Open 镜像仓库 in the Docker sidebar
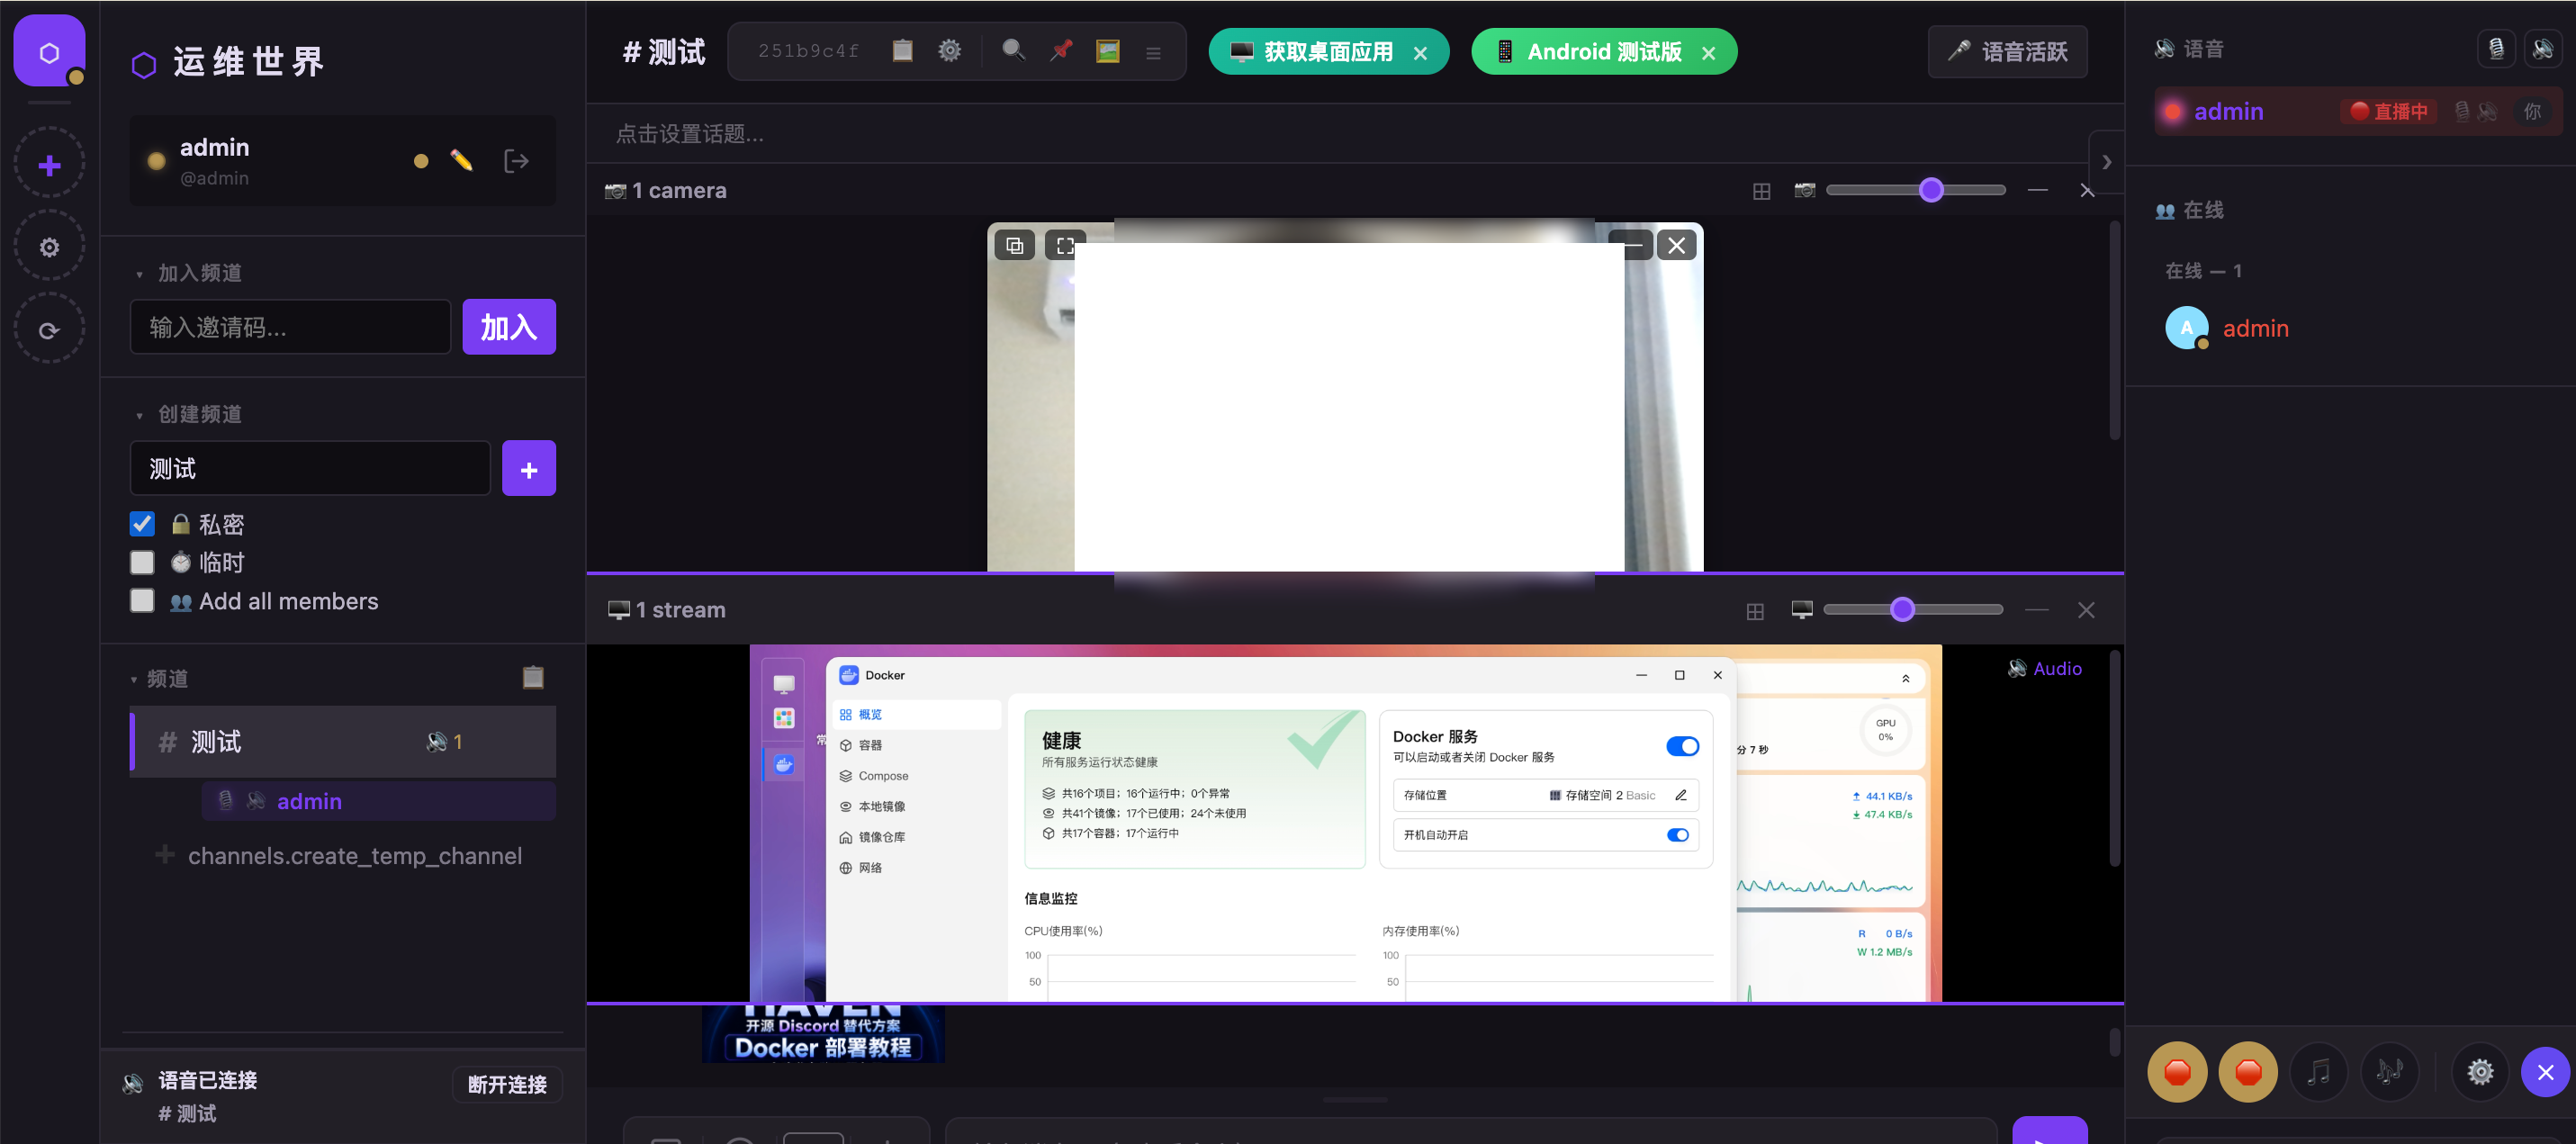 916,837
